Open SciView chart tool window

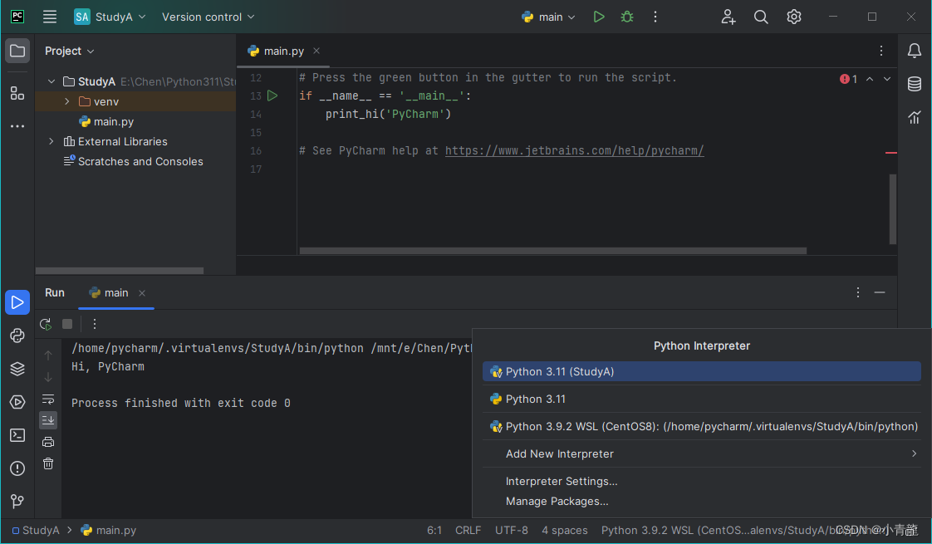coord(915,117)
